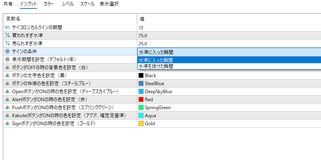Click the SteelBlue color name text
321x160 pixels.
154,84
